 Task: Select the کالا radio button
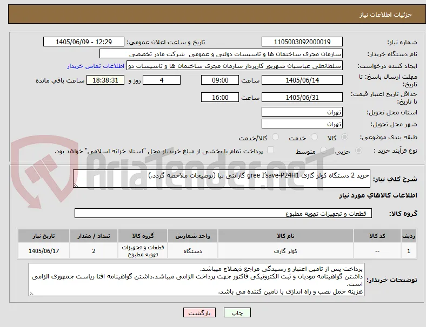click(344, 137)
